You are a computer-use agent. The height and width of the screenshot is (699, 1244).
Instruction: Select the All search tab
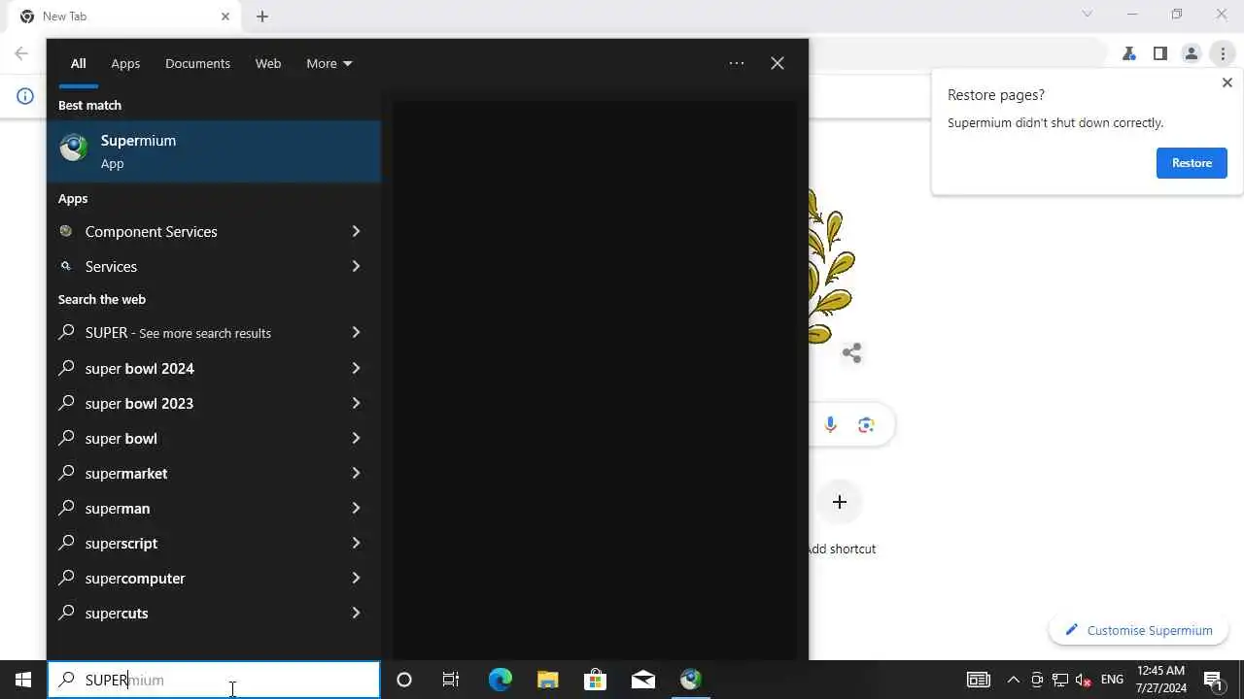click(78, 63)
